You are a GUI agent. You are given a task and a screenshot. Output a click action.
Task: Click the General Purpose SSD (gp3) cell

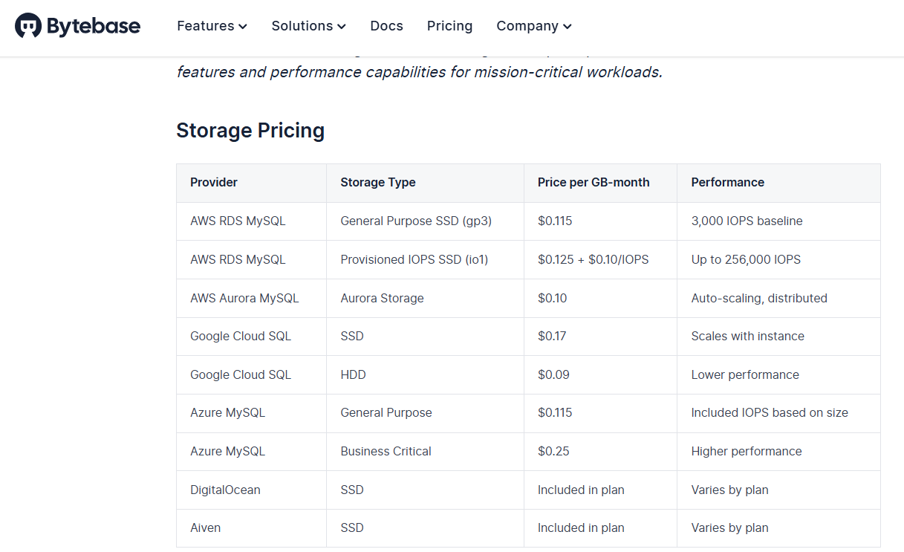tap(416, 221)
